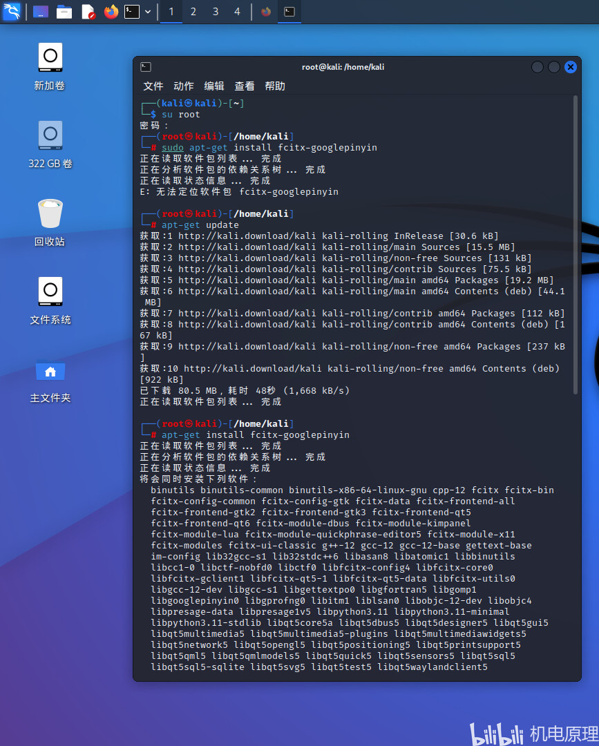Switch to workspace 1
This screenshot has height=746, width=599.
click(171, 12)
